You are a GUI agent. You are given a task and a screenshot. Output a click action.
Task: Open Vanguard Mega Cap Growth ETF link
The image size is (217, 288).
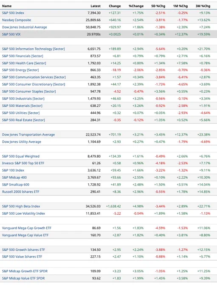pos(27,228)
